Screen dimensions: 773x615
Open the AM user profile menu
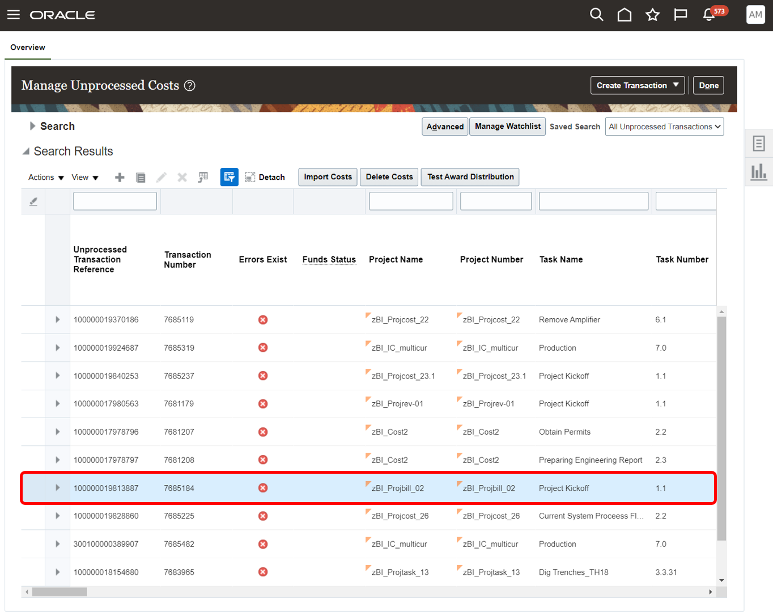tap(755, 15)
